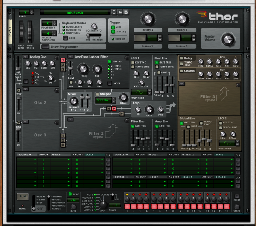This screenshot has width=256, height=226.
Task: Click the Shaper Drive knob
Action: tap(123, 97)
